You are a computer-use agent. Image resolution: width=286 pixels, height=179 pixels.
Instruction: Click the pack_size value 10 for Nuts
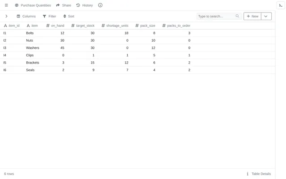[153, 40]
